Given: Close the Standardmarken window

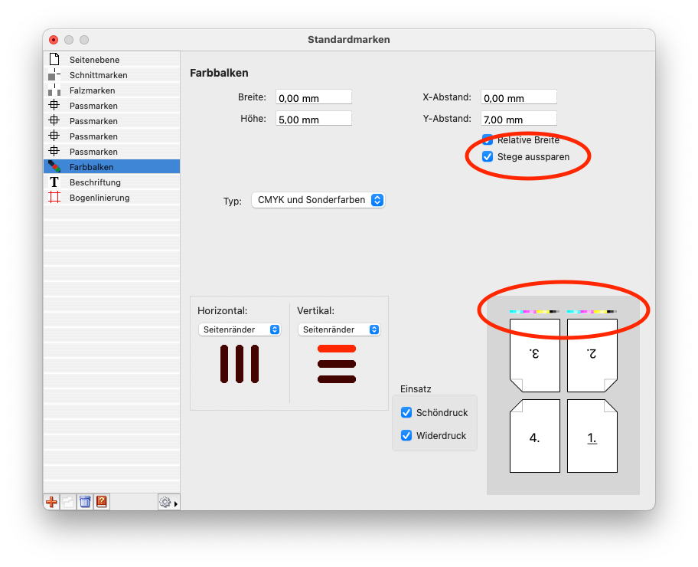Looking at the screenshot, I should [54, 40].
